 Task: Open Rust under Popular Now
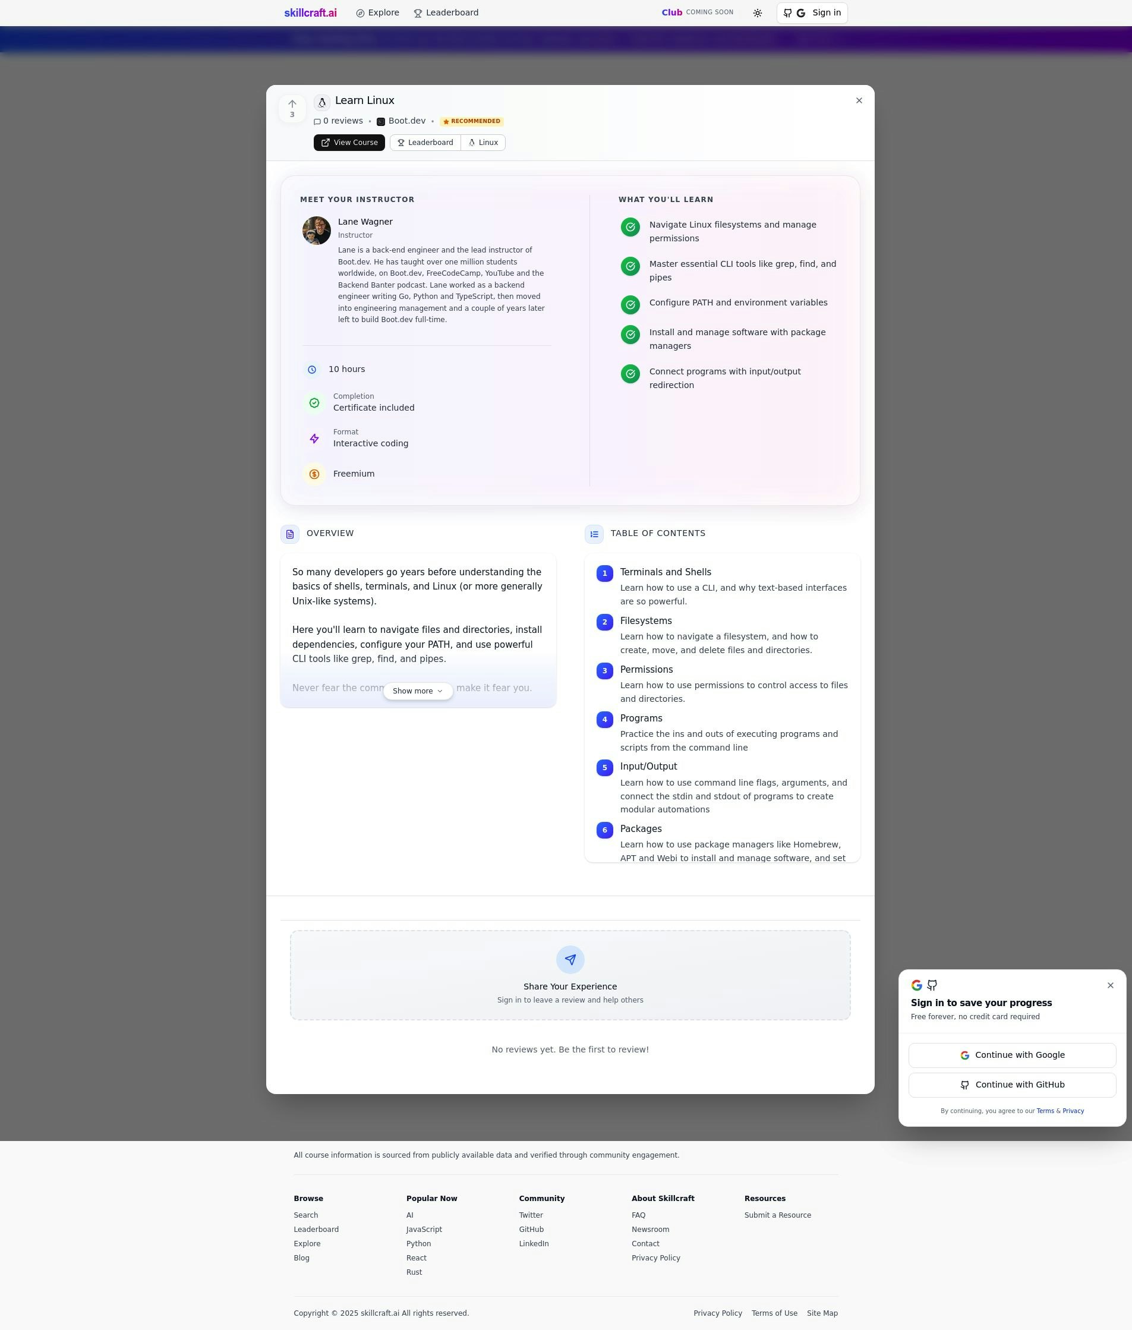pyautogui.click(x=414, y=1272)
